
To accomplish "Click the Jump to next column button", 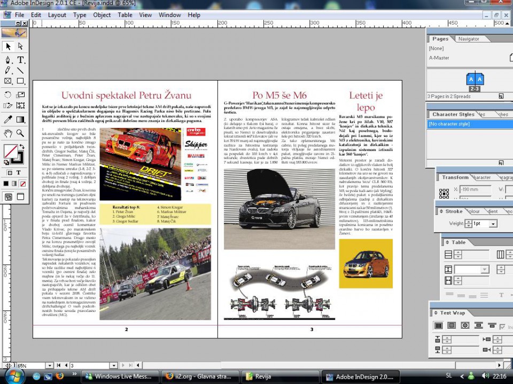I will pos(492,325).
